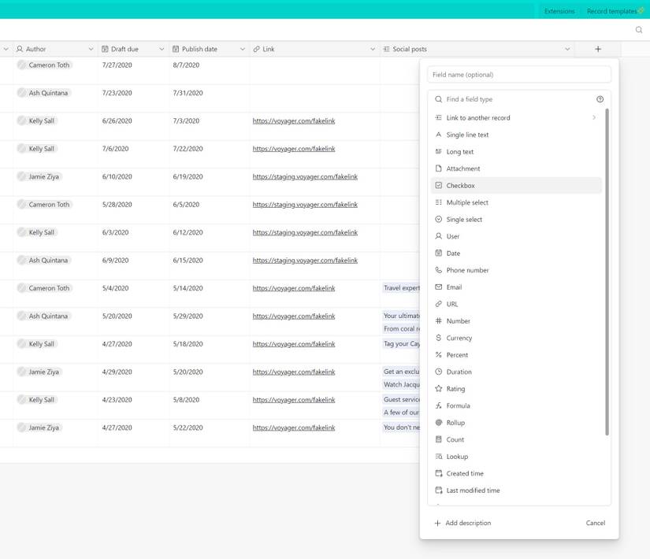Screen dimensions: 650x559
Task: Open the Social posts column dropdown
Action: tap(567, 48)
